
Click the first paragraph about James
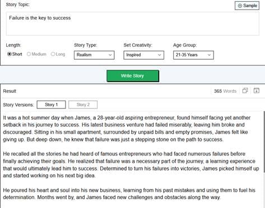pyautogui.click(x=127, y=129)
